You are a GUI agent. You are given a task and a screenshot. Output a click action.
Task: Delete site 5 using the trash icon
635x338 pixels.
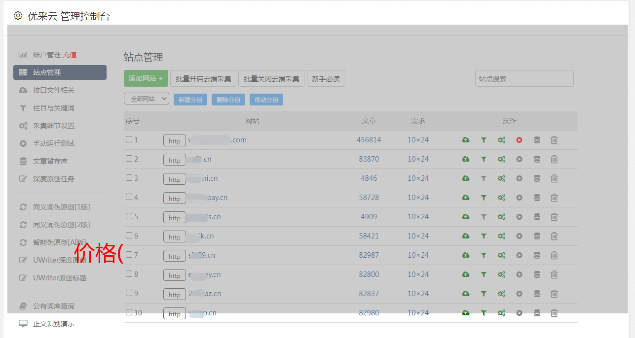point(554,217)
